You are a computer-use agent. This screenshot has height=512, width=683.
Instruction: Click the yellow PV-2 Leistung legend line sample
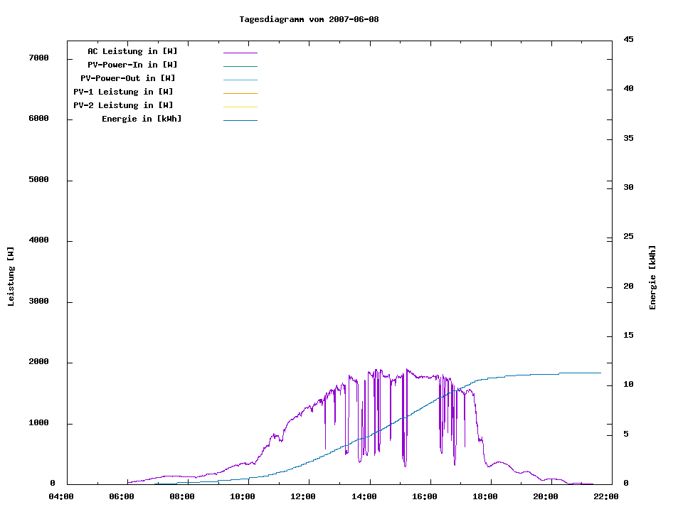pyautogui.click(x=240, y=107)
